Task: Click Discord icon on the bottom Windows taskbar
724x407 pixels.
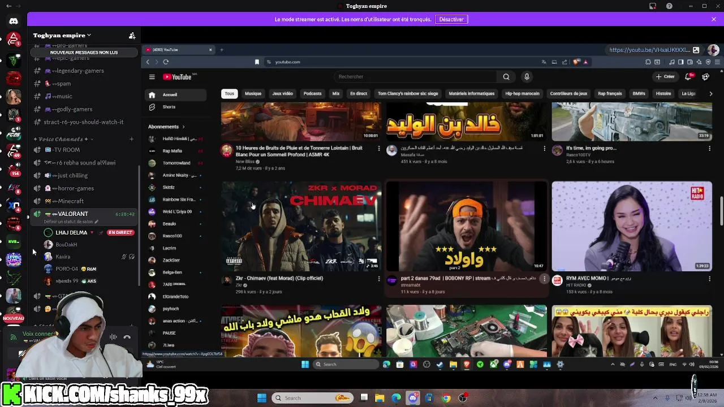Action: click(413, 398)
